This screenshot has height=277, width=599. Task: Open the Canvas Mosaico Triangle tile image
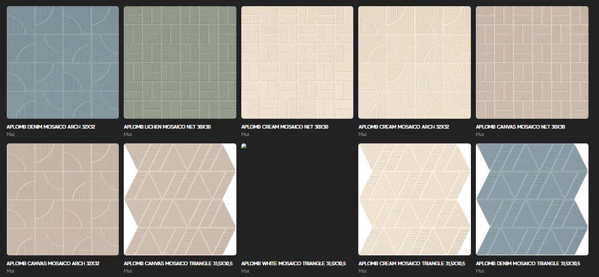179,199
